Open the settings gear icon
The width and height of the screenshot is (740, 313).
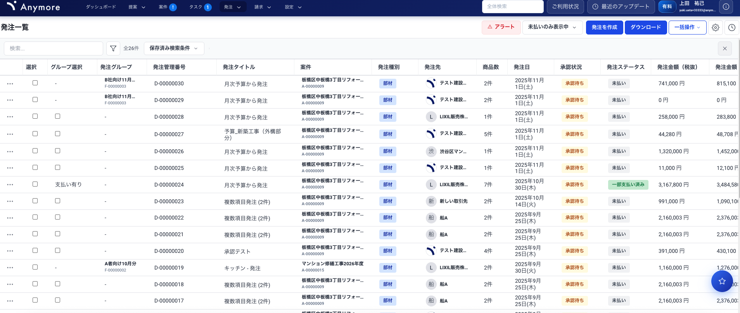click(x=716, y=28)
